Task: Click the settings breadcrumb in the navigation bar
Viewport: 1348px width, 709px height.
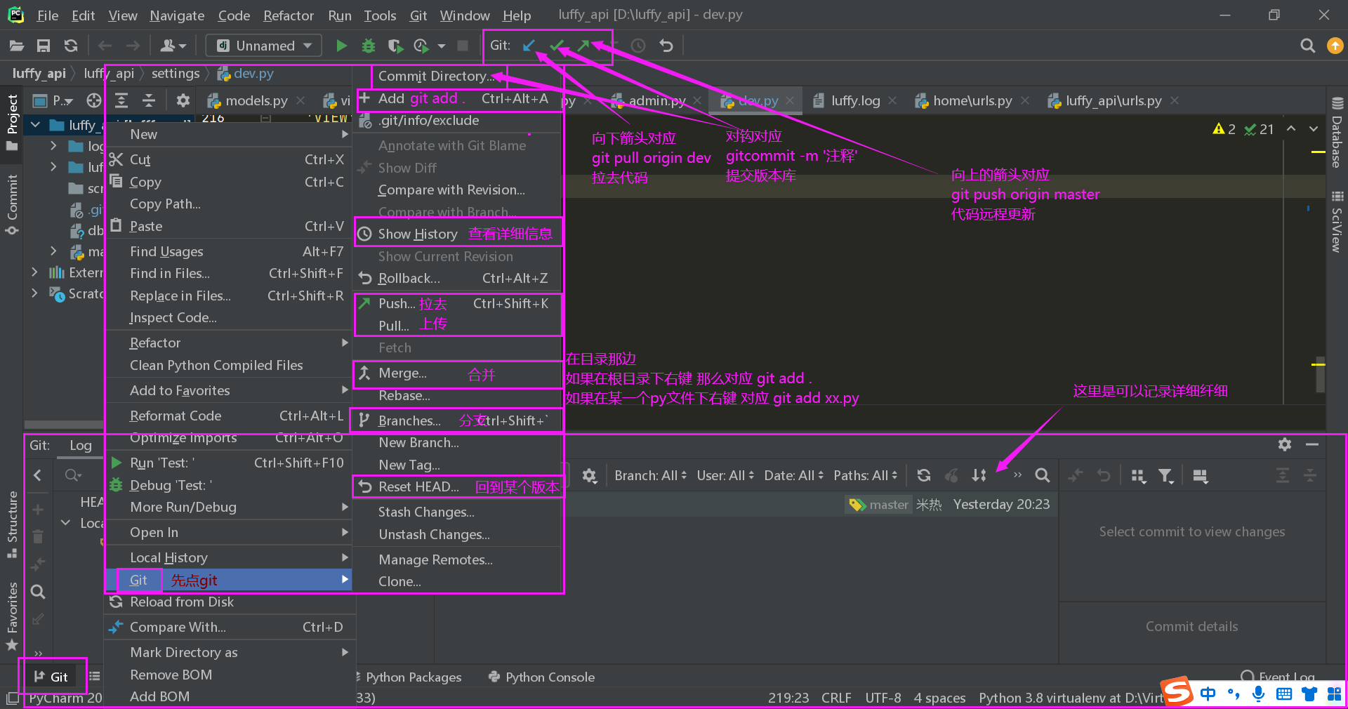Action: [x=176, y=73]
